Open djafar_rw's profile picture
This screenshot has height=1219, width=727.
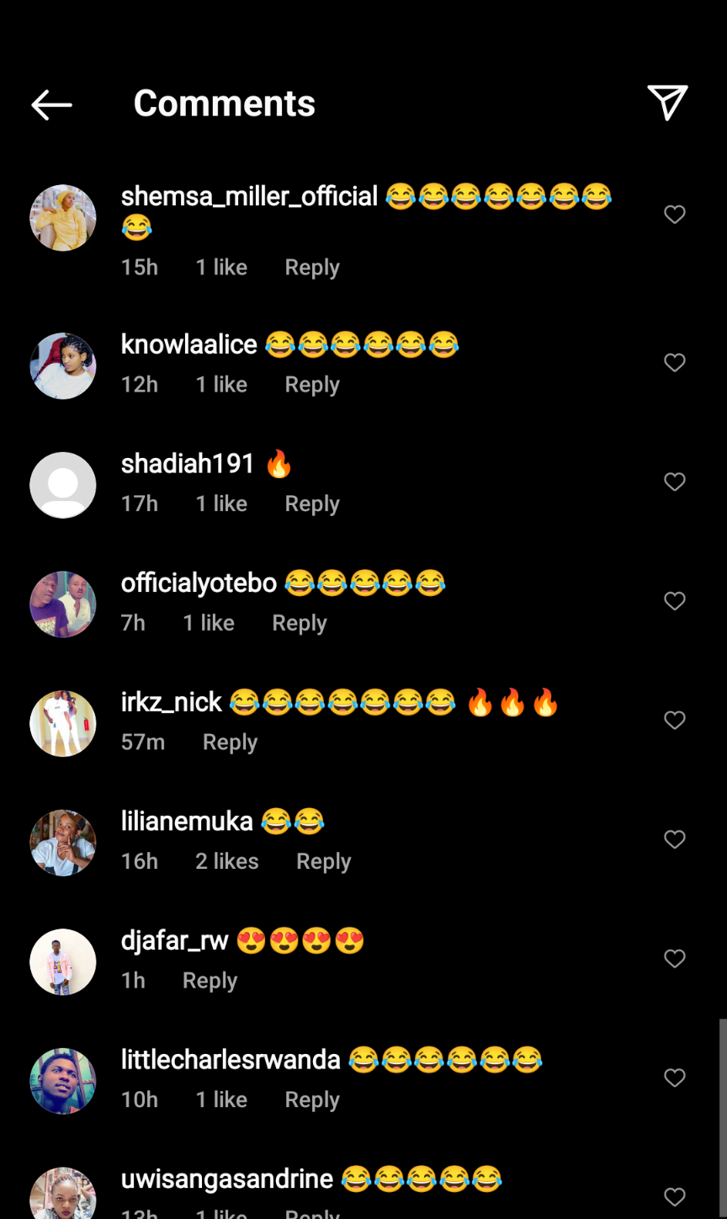point(63,962)
